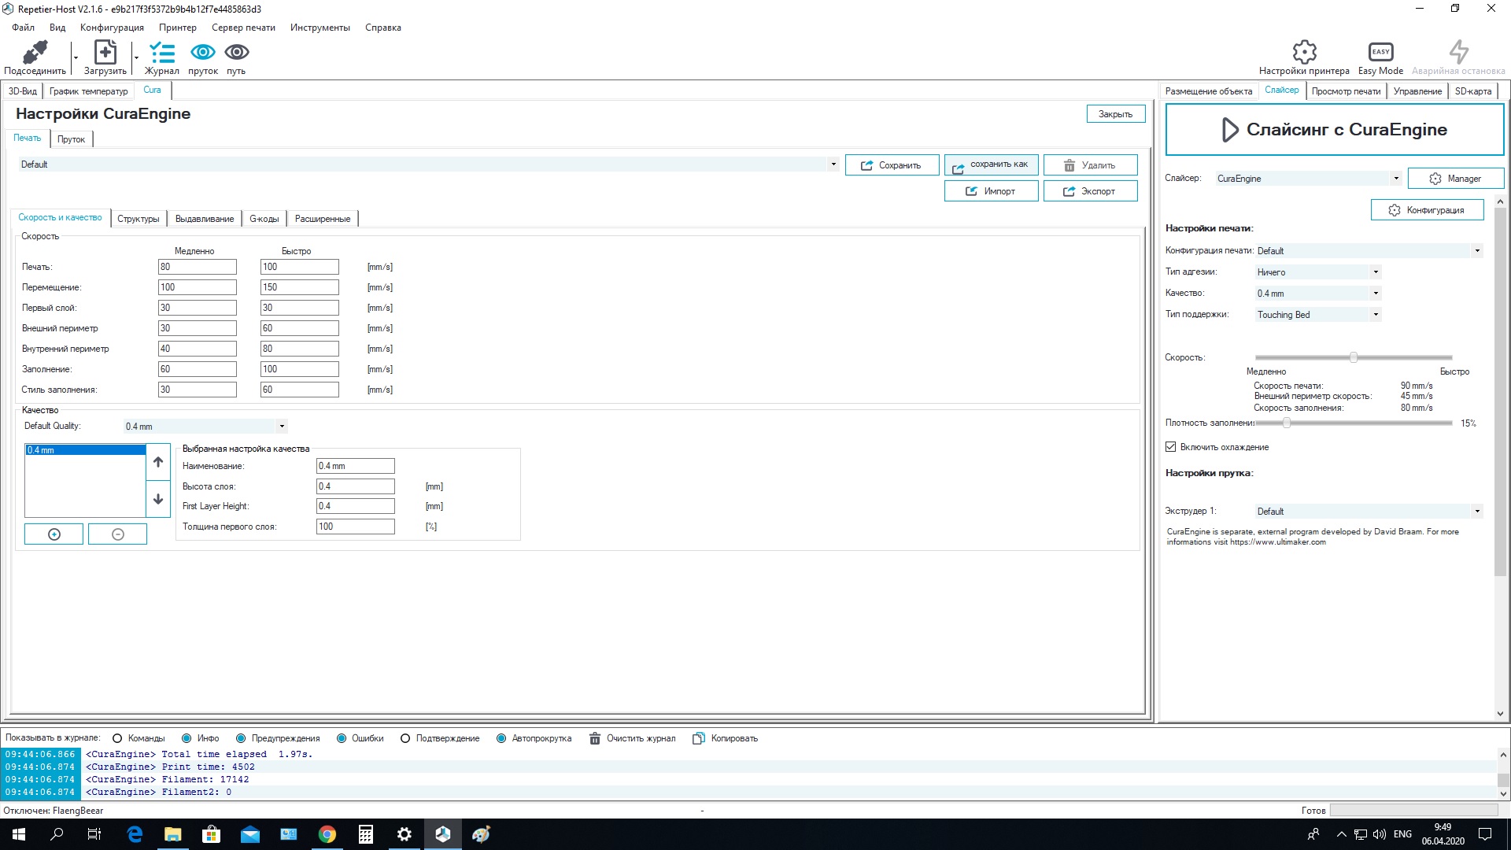Expand the Тип поддержки dropdown
This screenshot has height=850, width=1511.
click(1317, 315)
